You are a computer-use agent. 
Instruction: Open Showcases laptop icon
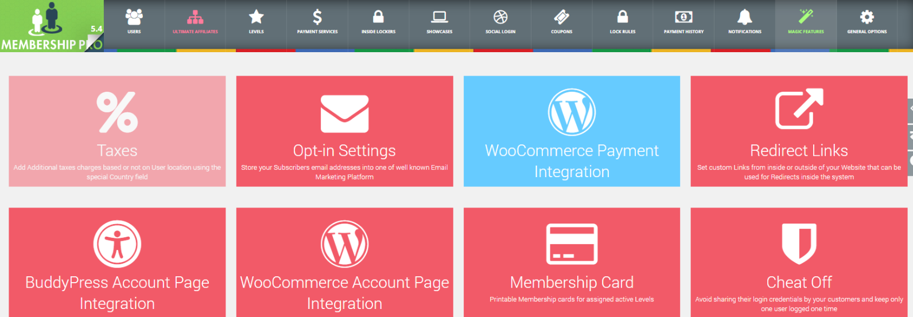(x=440, y=17)
